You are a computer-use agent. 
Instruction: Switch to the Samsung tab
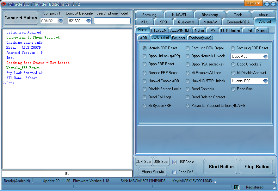pos(149,15)
